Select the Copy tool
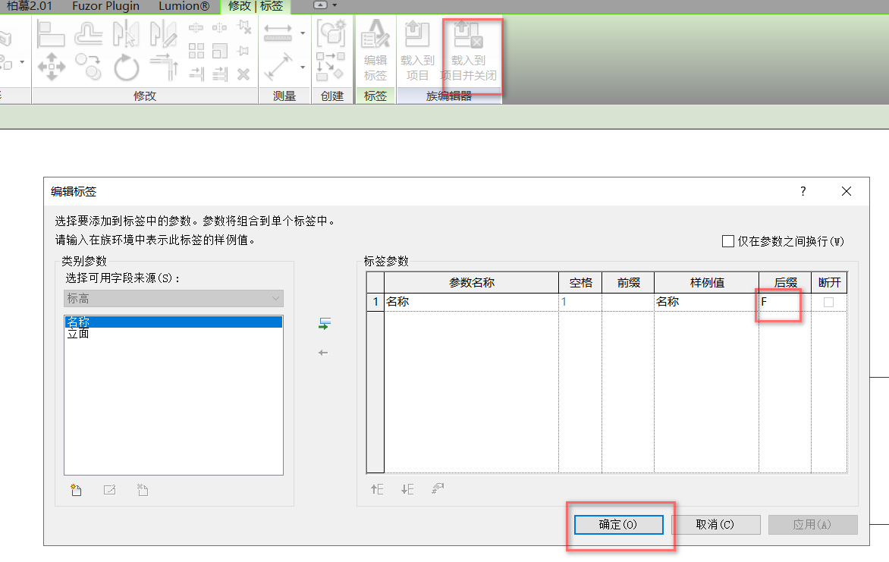The image size is (889, 562). pos(89,66)
